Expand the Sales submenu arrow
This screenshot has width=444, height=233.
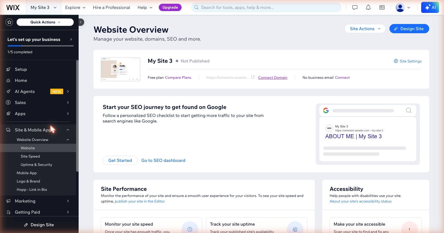[x=68, y=102]
